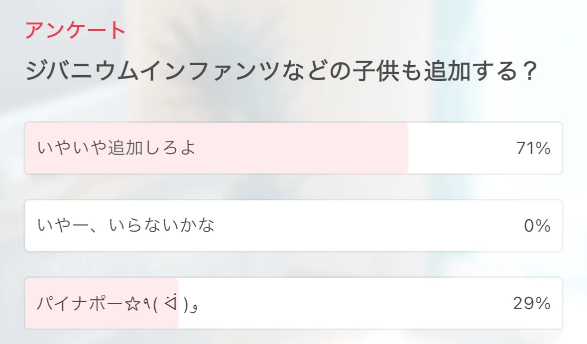Click the kaomoji face in the third option

point(172,303)
